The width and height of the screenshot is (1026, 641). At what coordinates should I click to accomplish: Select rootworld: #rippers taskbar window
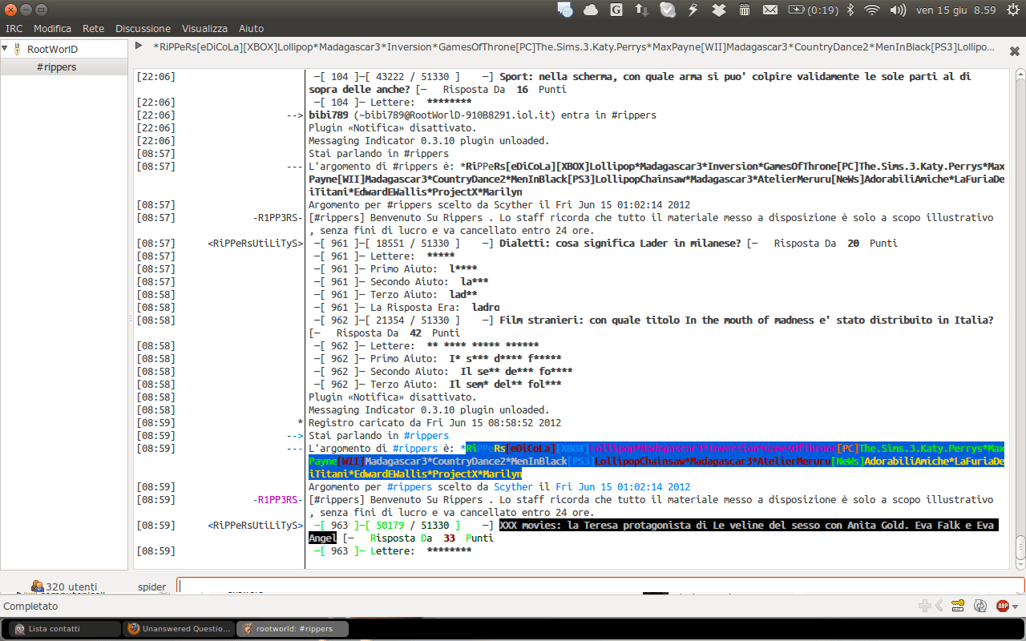(x=293, y=629)
